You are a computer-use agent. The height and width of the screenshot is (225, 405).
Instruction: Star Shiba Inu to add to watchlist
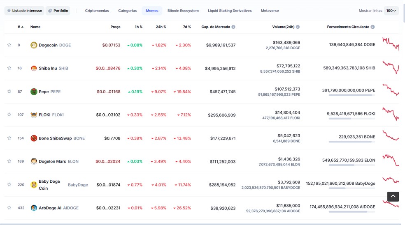[9, 68]
